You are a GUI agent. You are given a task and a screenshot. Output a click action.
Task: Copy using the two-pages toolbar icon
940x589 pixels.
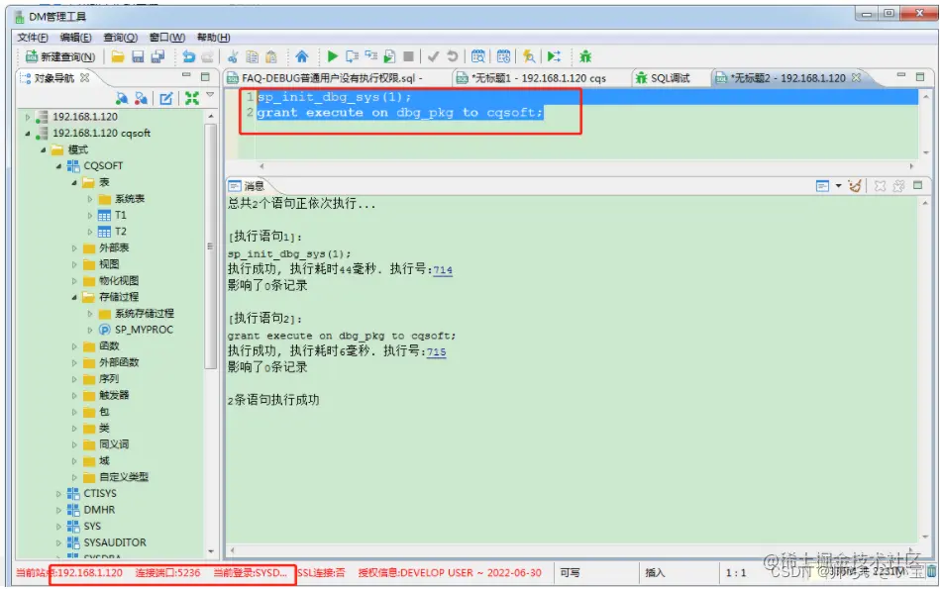(253, 57)
